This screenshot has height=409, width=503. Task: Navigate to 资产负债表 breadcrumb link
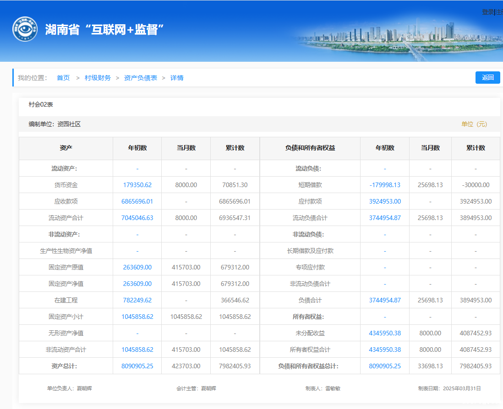click(x=141, y=78)
